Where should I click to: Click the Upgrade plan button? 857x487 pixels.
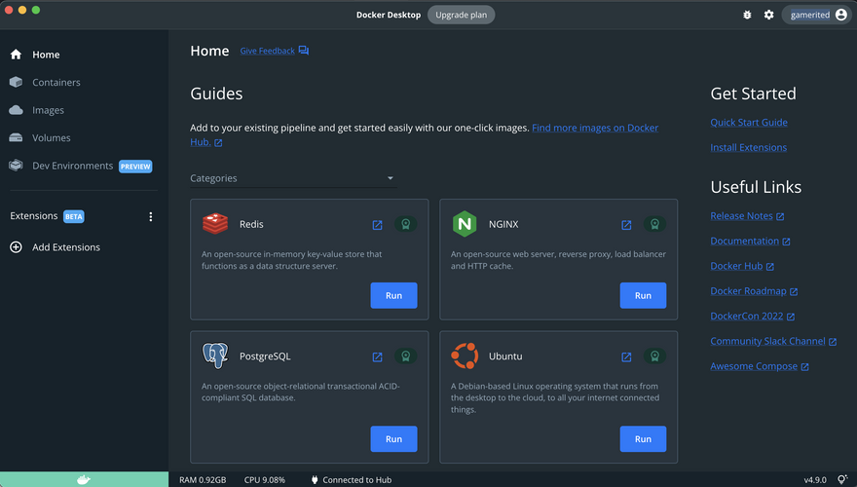(461, 15)
